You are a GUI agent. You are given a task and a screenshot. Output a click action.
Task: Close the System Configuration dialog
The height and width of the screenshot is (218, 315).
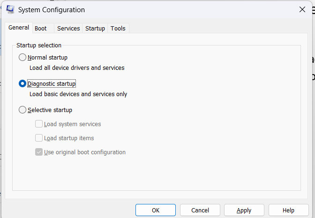tap(302, 9)
